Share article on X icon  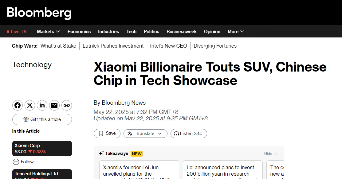[x=30, y=105]
